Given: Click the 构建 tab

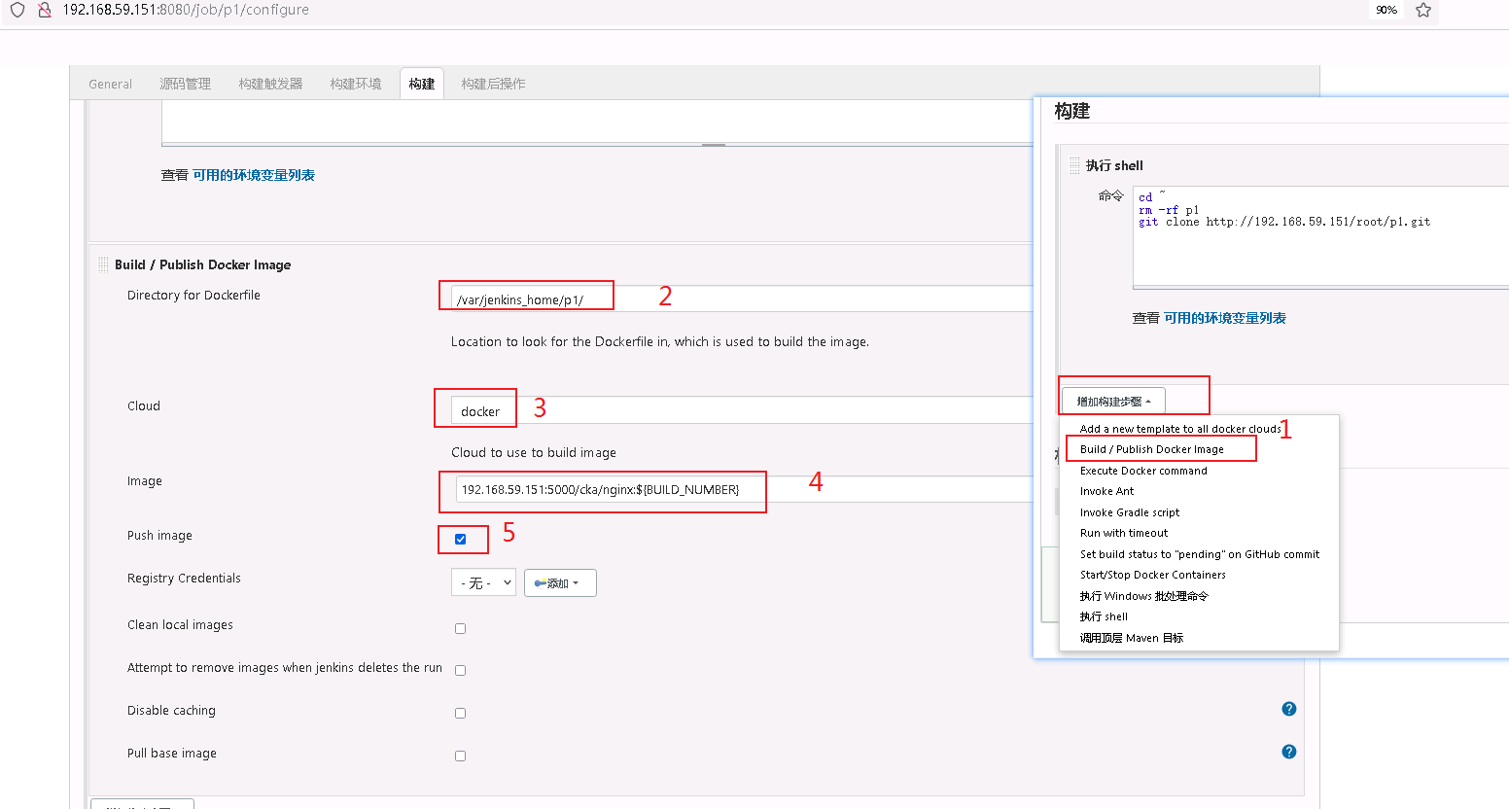Looking at the screenshot, I should pyautogui.click(x=422, y=84).
